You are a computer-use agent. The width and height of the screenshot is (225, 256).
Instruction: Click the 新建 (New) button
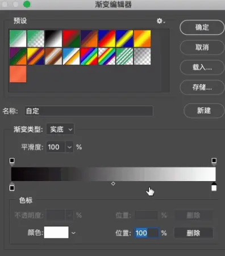point(204,111)
